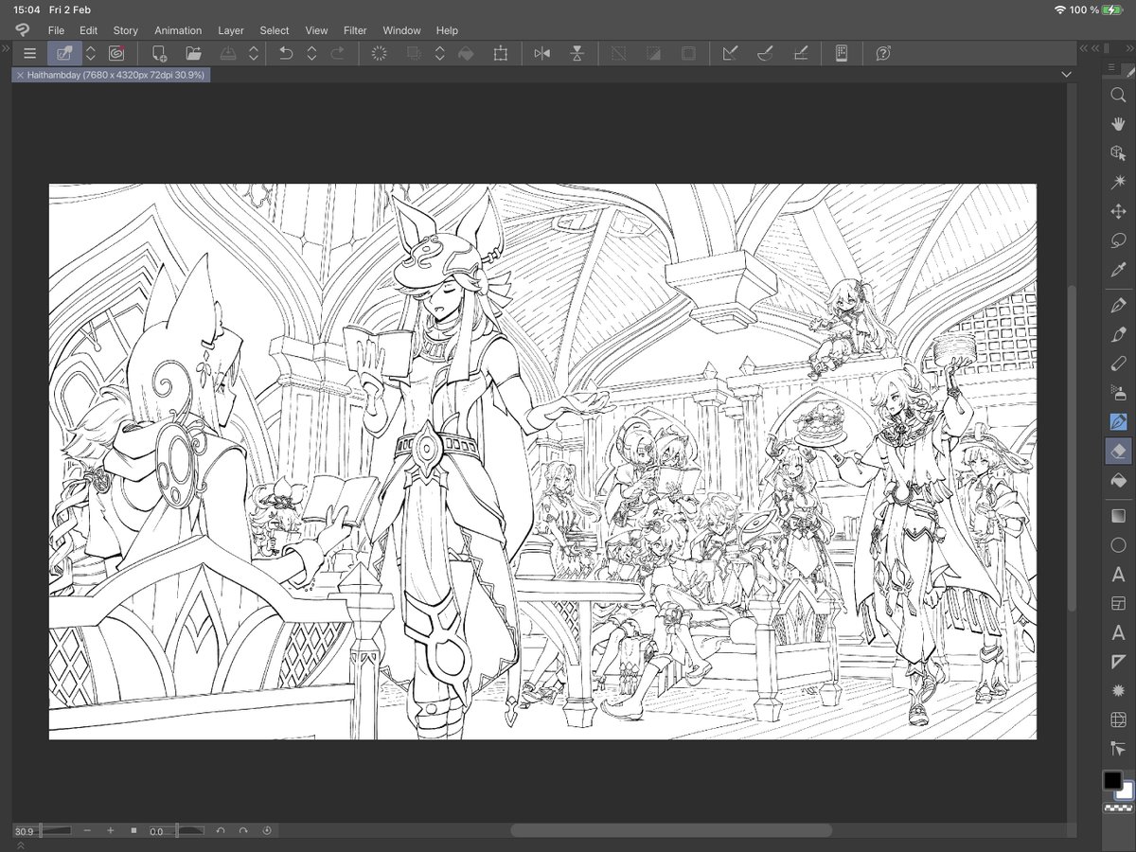Toggle Snap to Ruler
Screen dimensions: 1136x852
click(730, 54)
